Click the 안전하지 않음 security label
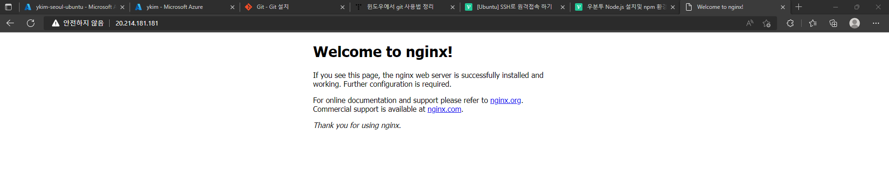Image resolution: width=889 pixels, height=186 pixels. click(83, 23)
